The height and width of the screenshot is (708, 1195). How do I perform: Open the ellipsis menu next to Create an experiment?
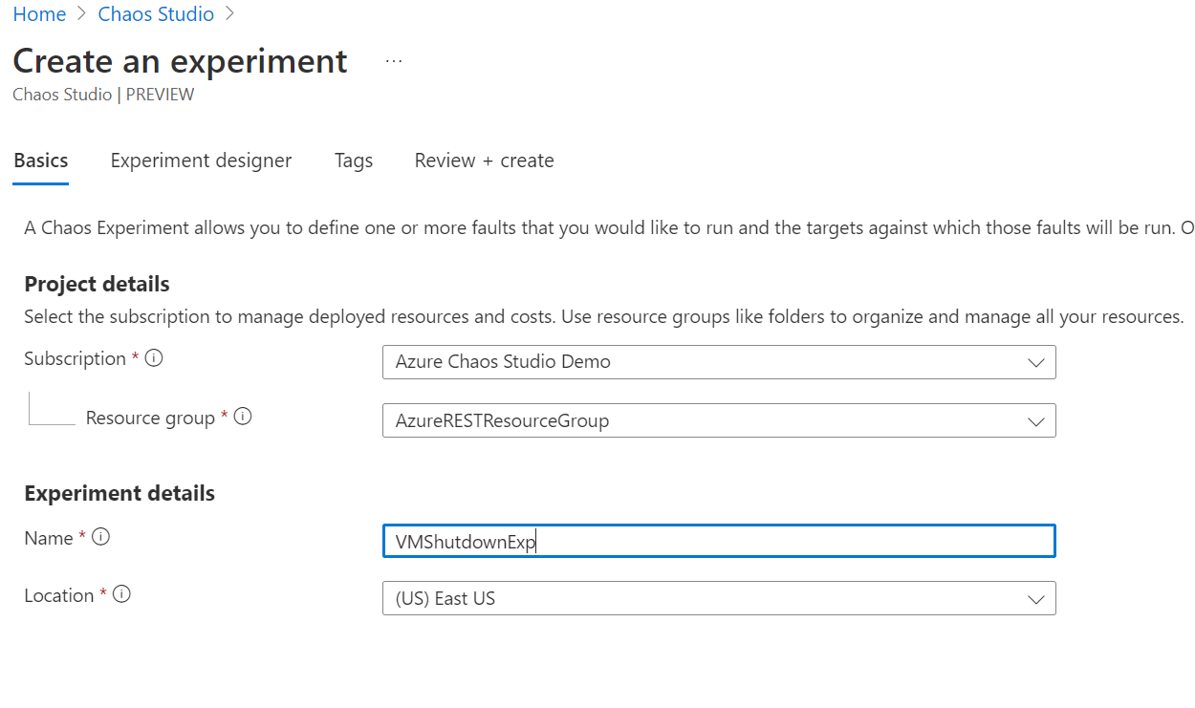coord(393,59)
